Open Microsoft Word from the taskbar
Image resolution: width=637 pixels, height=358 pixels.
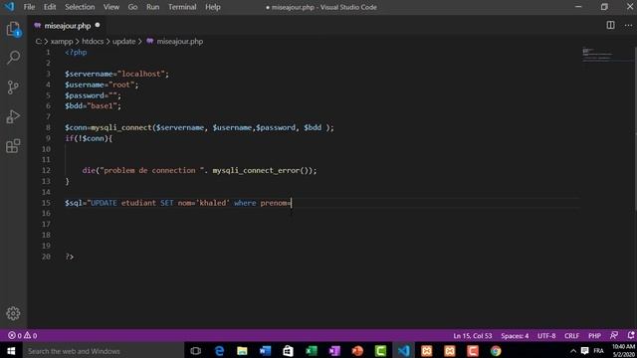(x=265, y=351)
